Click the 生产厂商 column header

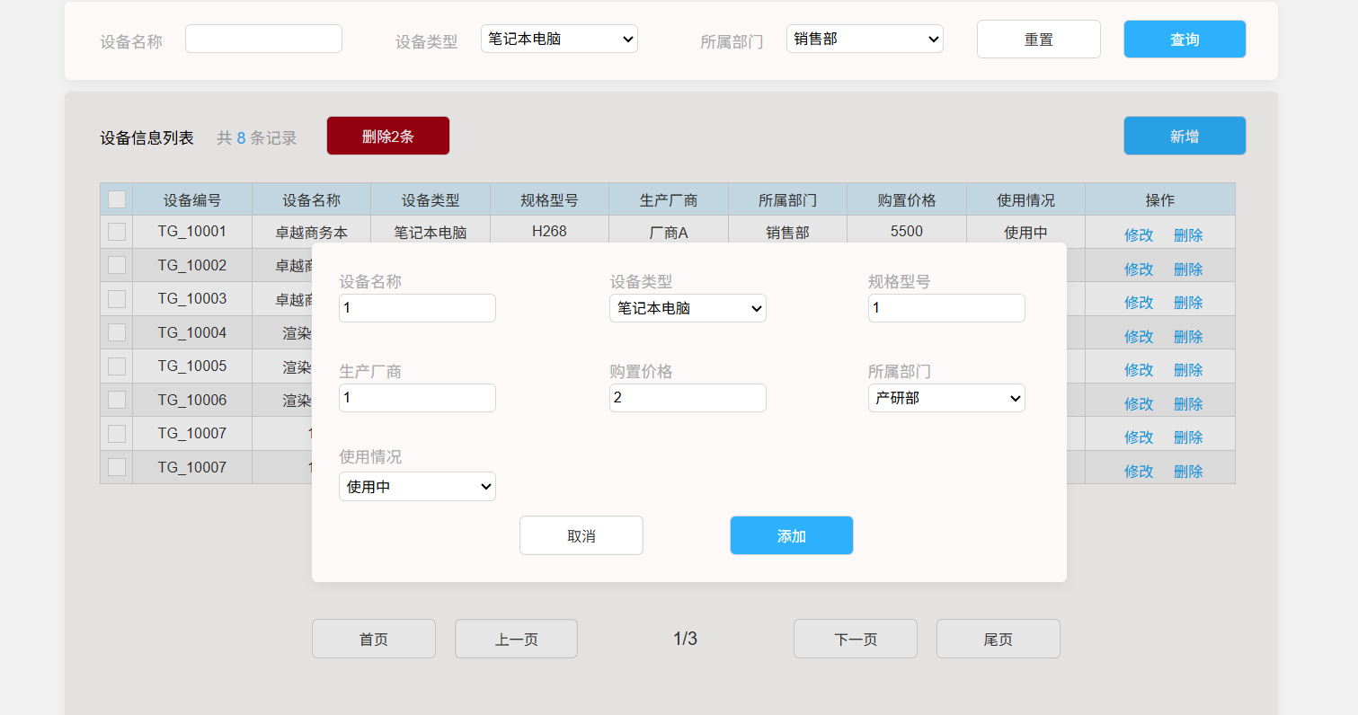(669, 199)
